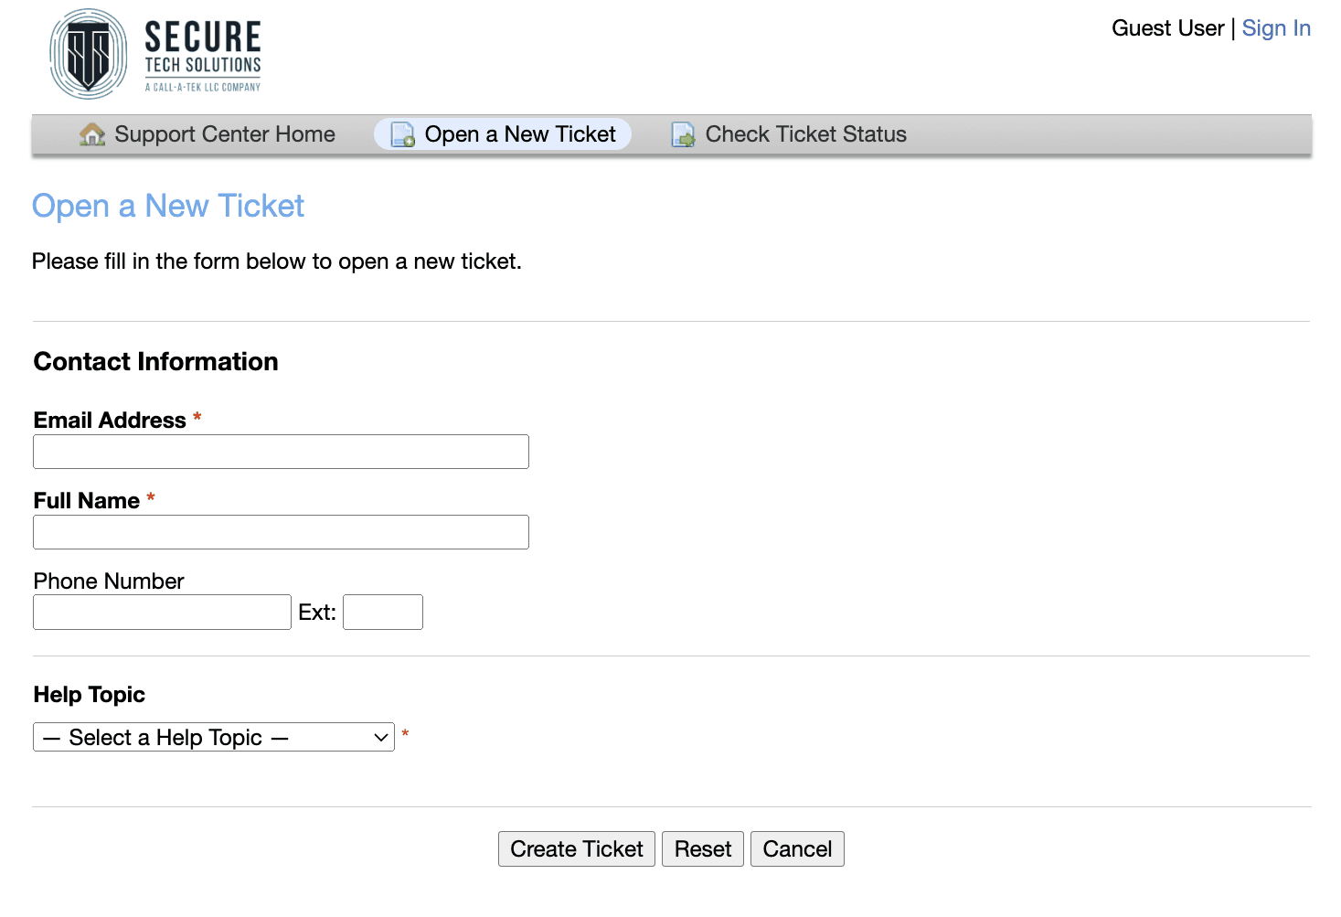This screenshot has height=917, width=1341.
Task: Click the Reset button
Action: pyautogui.click(x=703, y=849)
